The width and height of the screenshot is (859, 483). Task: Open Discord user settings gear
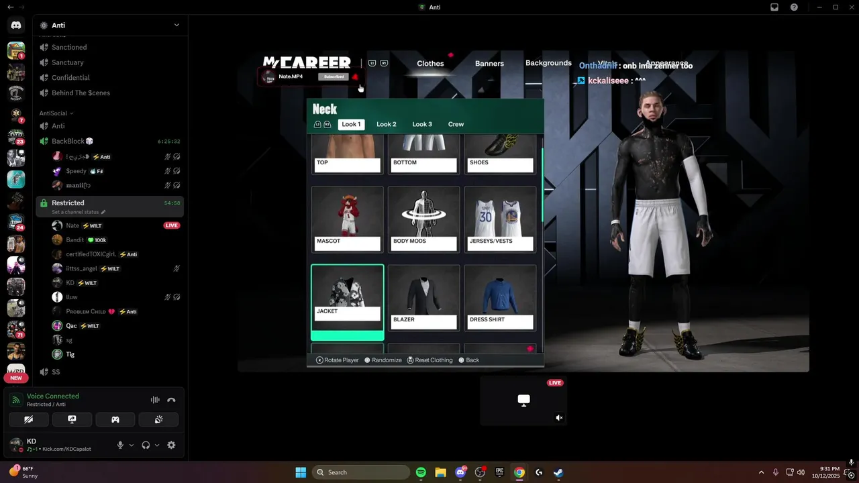click(x=171, y=445)
